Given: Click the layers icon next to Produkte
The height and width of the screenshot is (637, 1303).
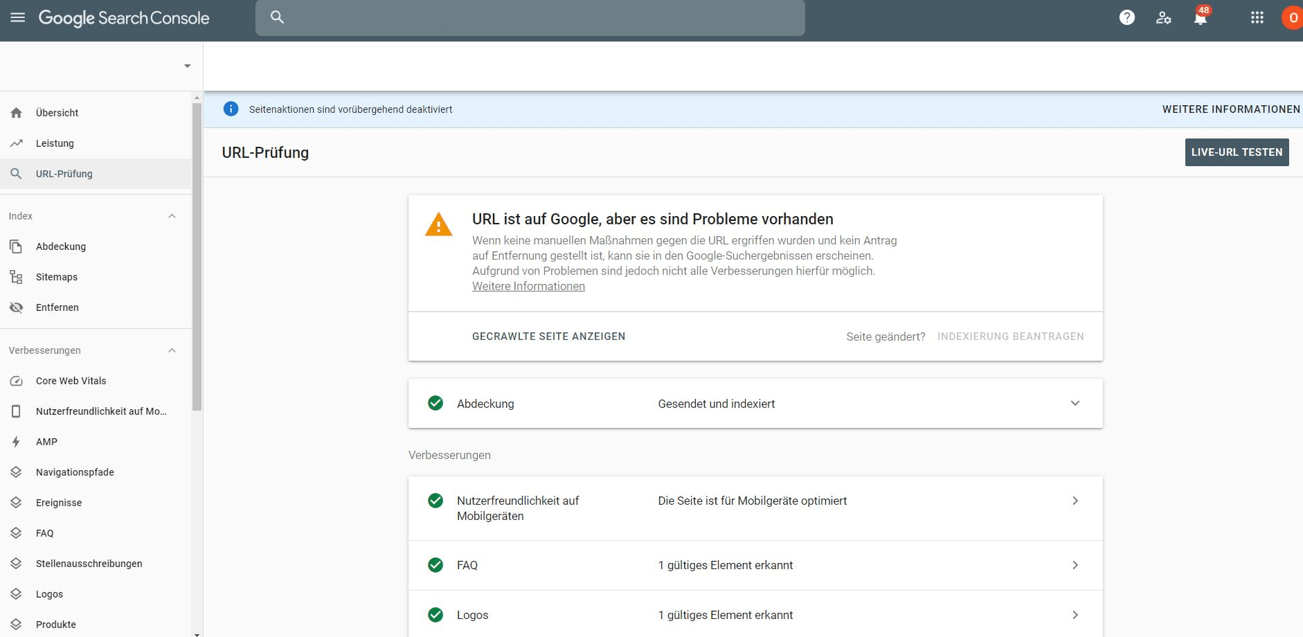Looking at the screenshot, I should pyautogui.click(x=17, y=625).
